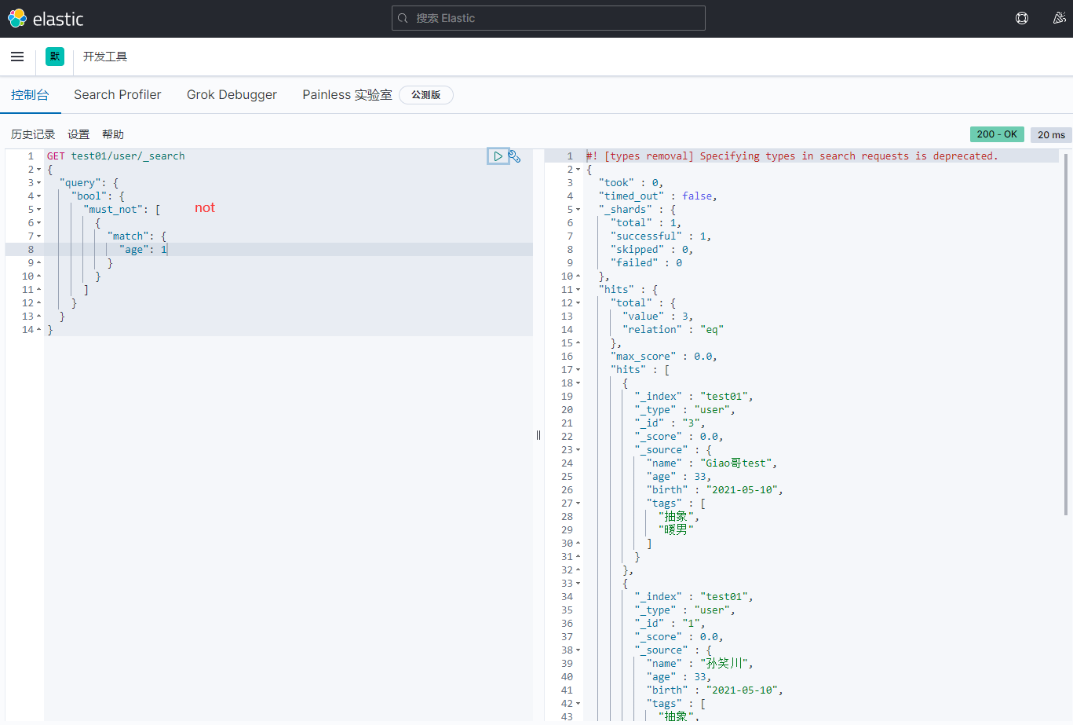Screen dimensions: 1073x725
Task: Click "max_score" : 0.0 line
Action: pyautogui.click(x=664, y=357)
